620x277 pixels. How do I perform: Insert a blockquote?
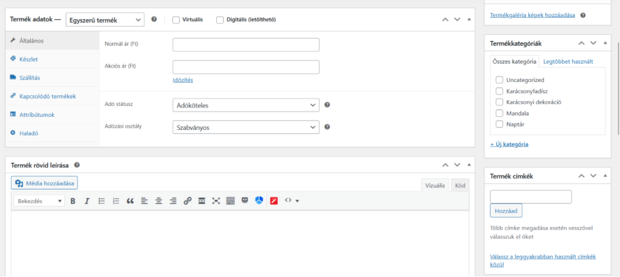tap(130, 201)
